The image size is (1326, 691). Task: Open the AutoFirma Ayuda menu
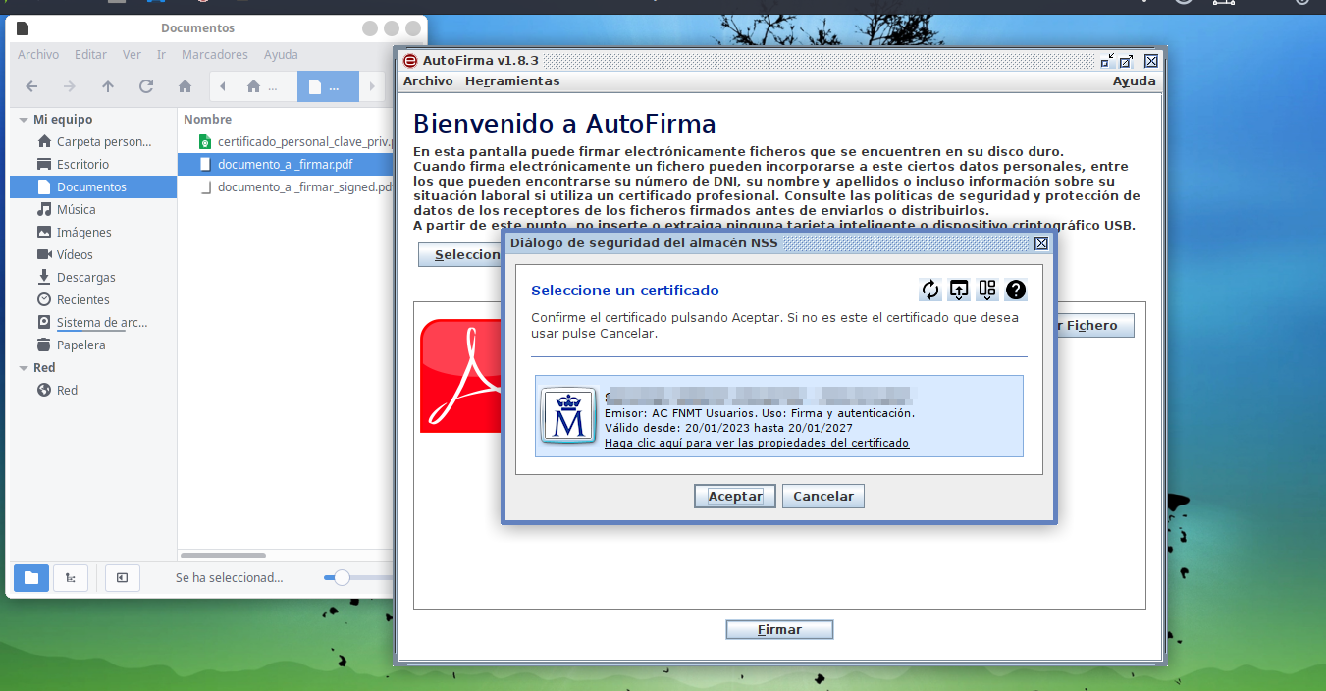point(1134,81)
